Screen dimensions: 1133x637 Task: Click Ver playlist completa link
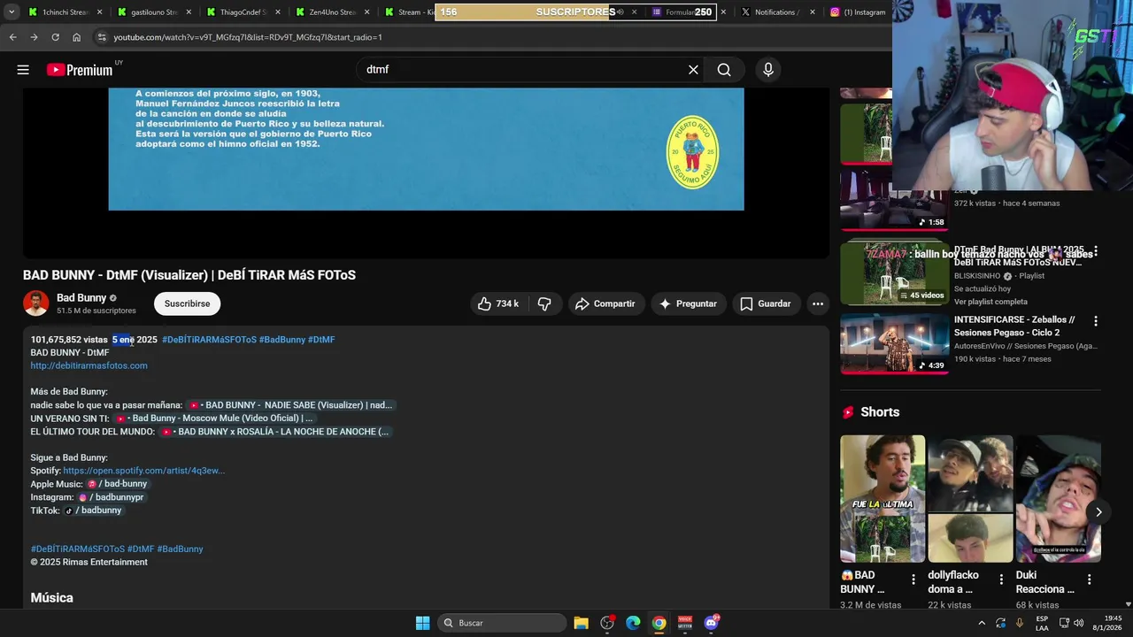[x=990, y=302]
